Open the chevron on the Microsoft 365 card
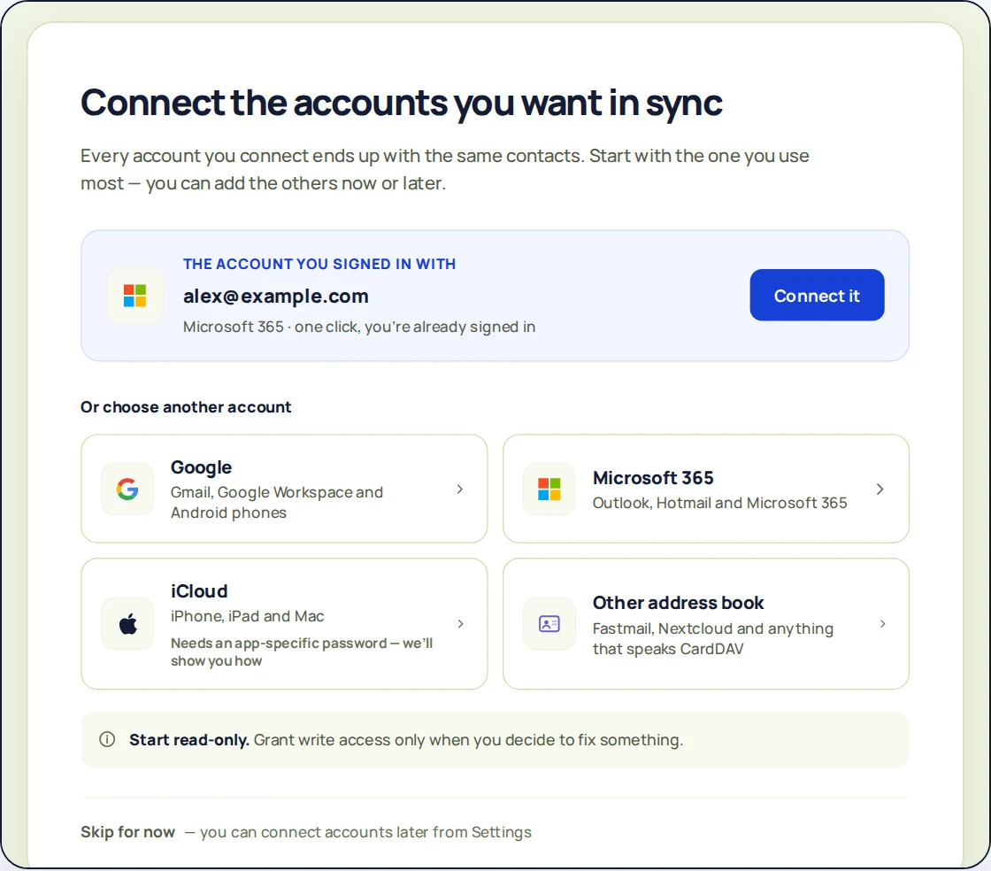 880,489
